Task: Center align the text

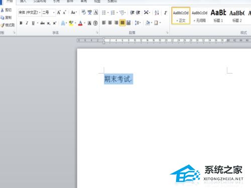Action: (110, 23)
